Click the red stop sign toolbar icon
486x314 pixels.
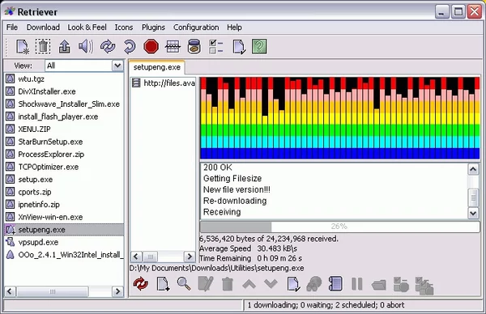(x=151, y=46)
